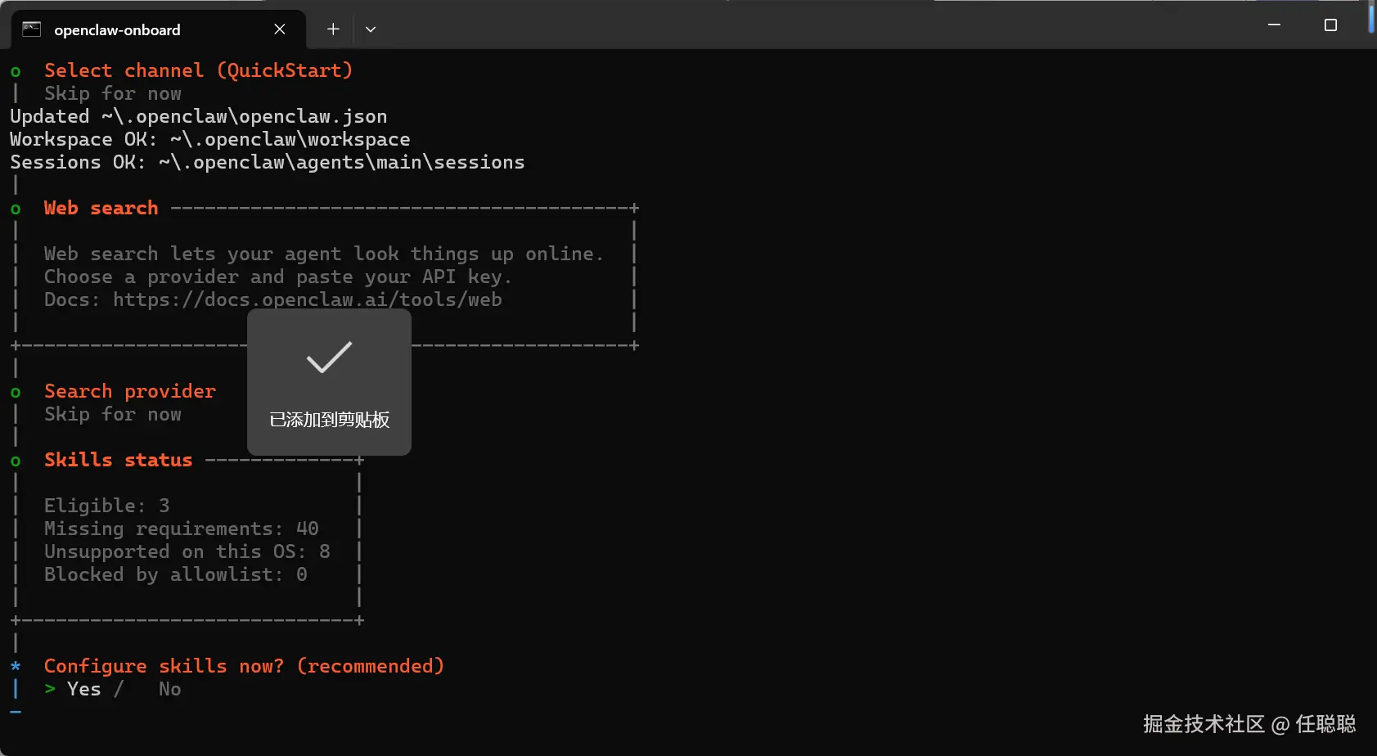This screenshot has width=1377, height=756.
Task: Choose the No option for configuring skills
Action: point(169,689)
